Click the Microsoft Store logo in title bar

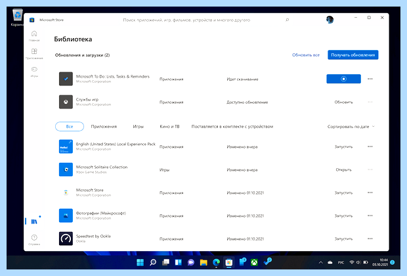coord(32,20)
